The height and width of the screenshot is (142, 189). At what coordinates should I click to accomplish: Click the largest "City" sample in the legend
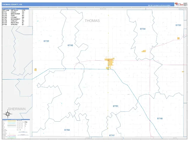pyautogui.click(x=26, y=122)
